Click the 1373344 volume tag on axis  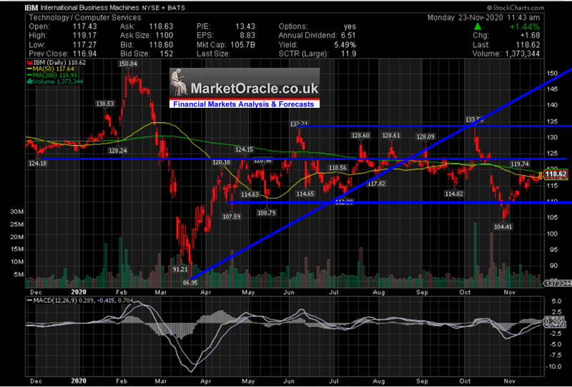pyautogui.click(x=558, y=283)
